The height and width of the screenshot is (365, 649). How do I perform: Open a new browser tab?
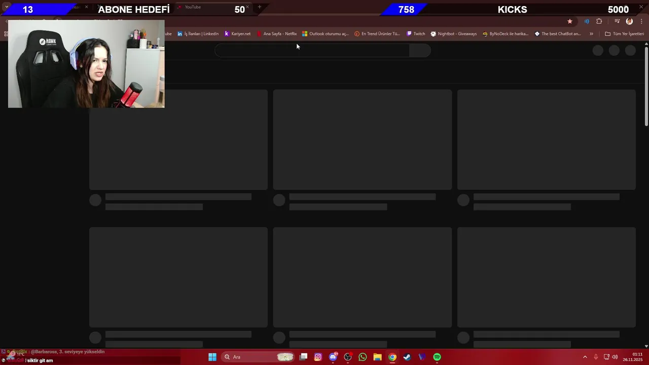(260, 7)
